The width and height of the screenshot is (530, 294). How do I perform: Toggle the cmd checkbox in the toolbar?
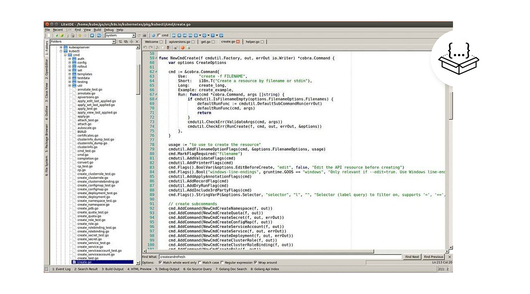[x=159, y=36]
